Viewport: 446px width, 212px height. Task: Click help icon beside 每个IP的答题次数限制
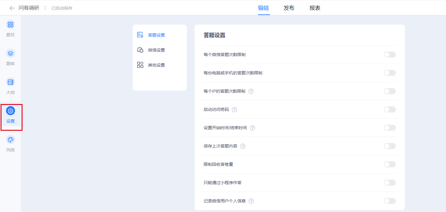coord(251,91)
